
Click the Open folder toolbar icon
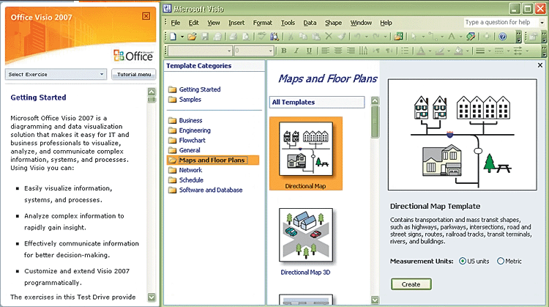coord(192,36)
